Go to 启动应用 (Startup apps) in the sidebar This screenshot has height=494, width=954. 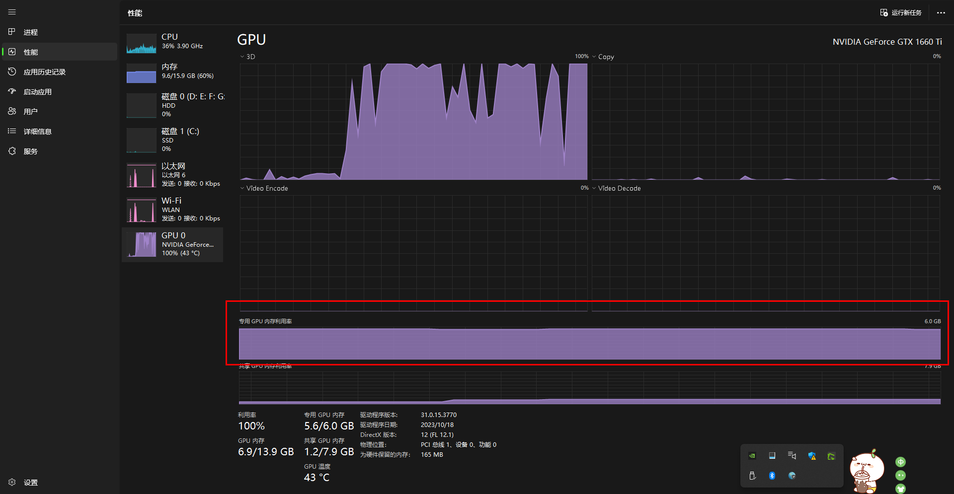pos(60,92)
